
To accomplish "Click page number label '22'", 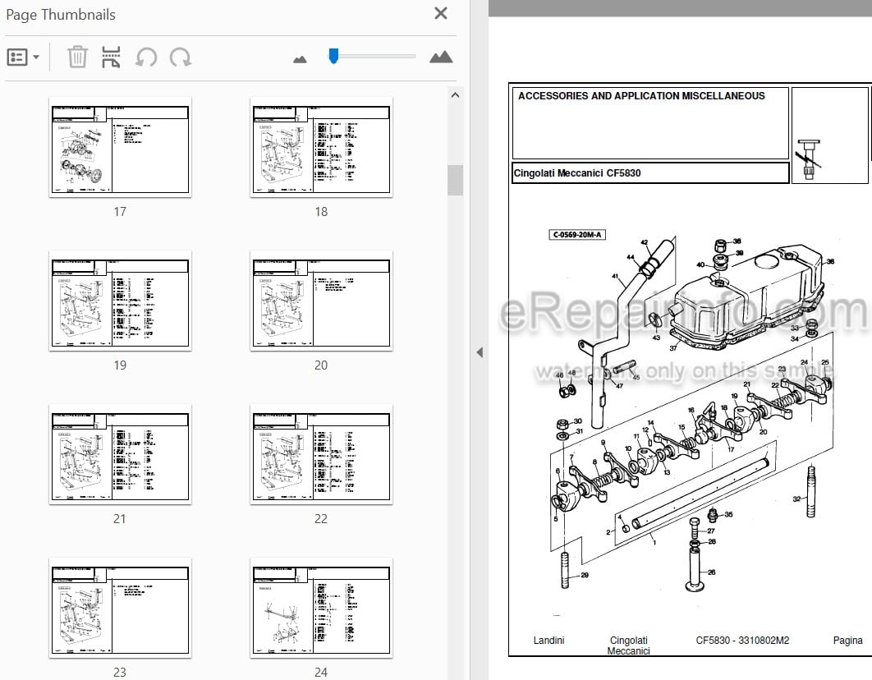I will (321, 519).
